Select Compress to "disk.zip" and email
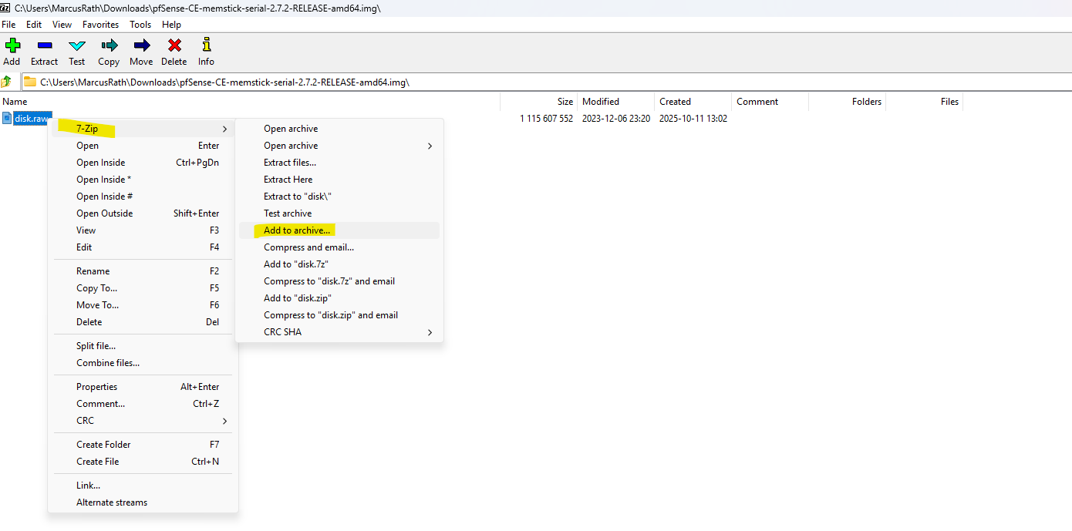The height and width of the screenshot is (531, 1072). [339, 315]
